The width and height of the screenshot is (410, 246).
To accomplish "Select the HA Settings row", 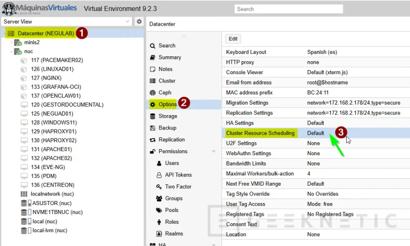I will tap(316, 123).
